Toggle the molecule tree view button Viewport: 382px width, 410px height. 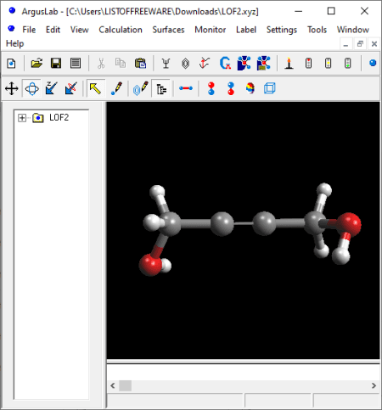161,88
